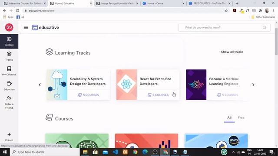The image size is (278, 156).
Task: Open Windows Start menu
Action: point(5,152)
